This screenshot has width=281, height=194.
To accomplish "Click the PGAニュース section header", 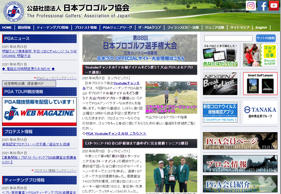I will (39, 39).
